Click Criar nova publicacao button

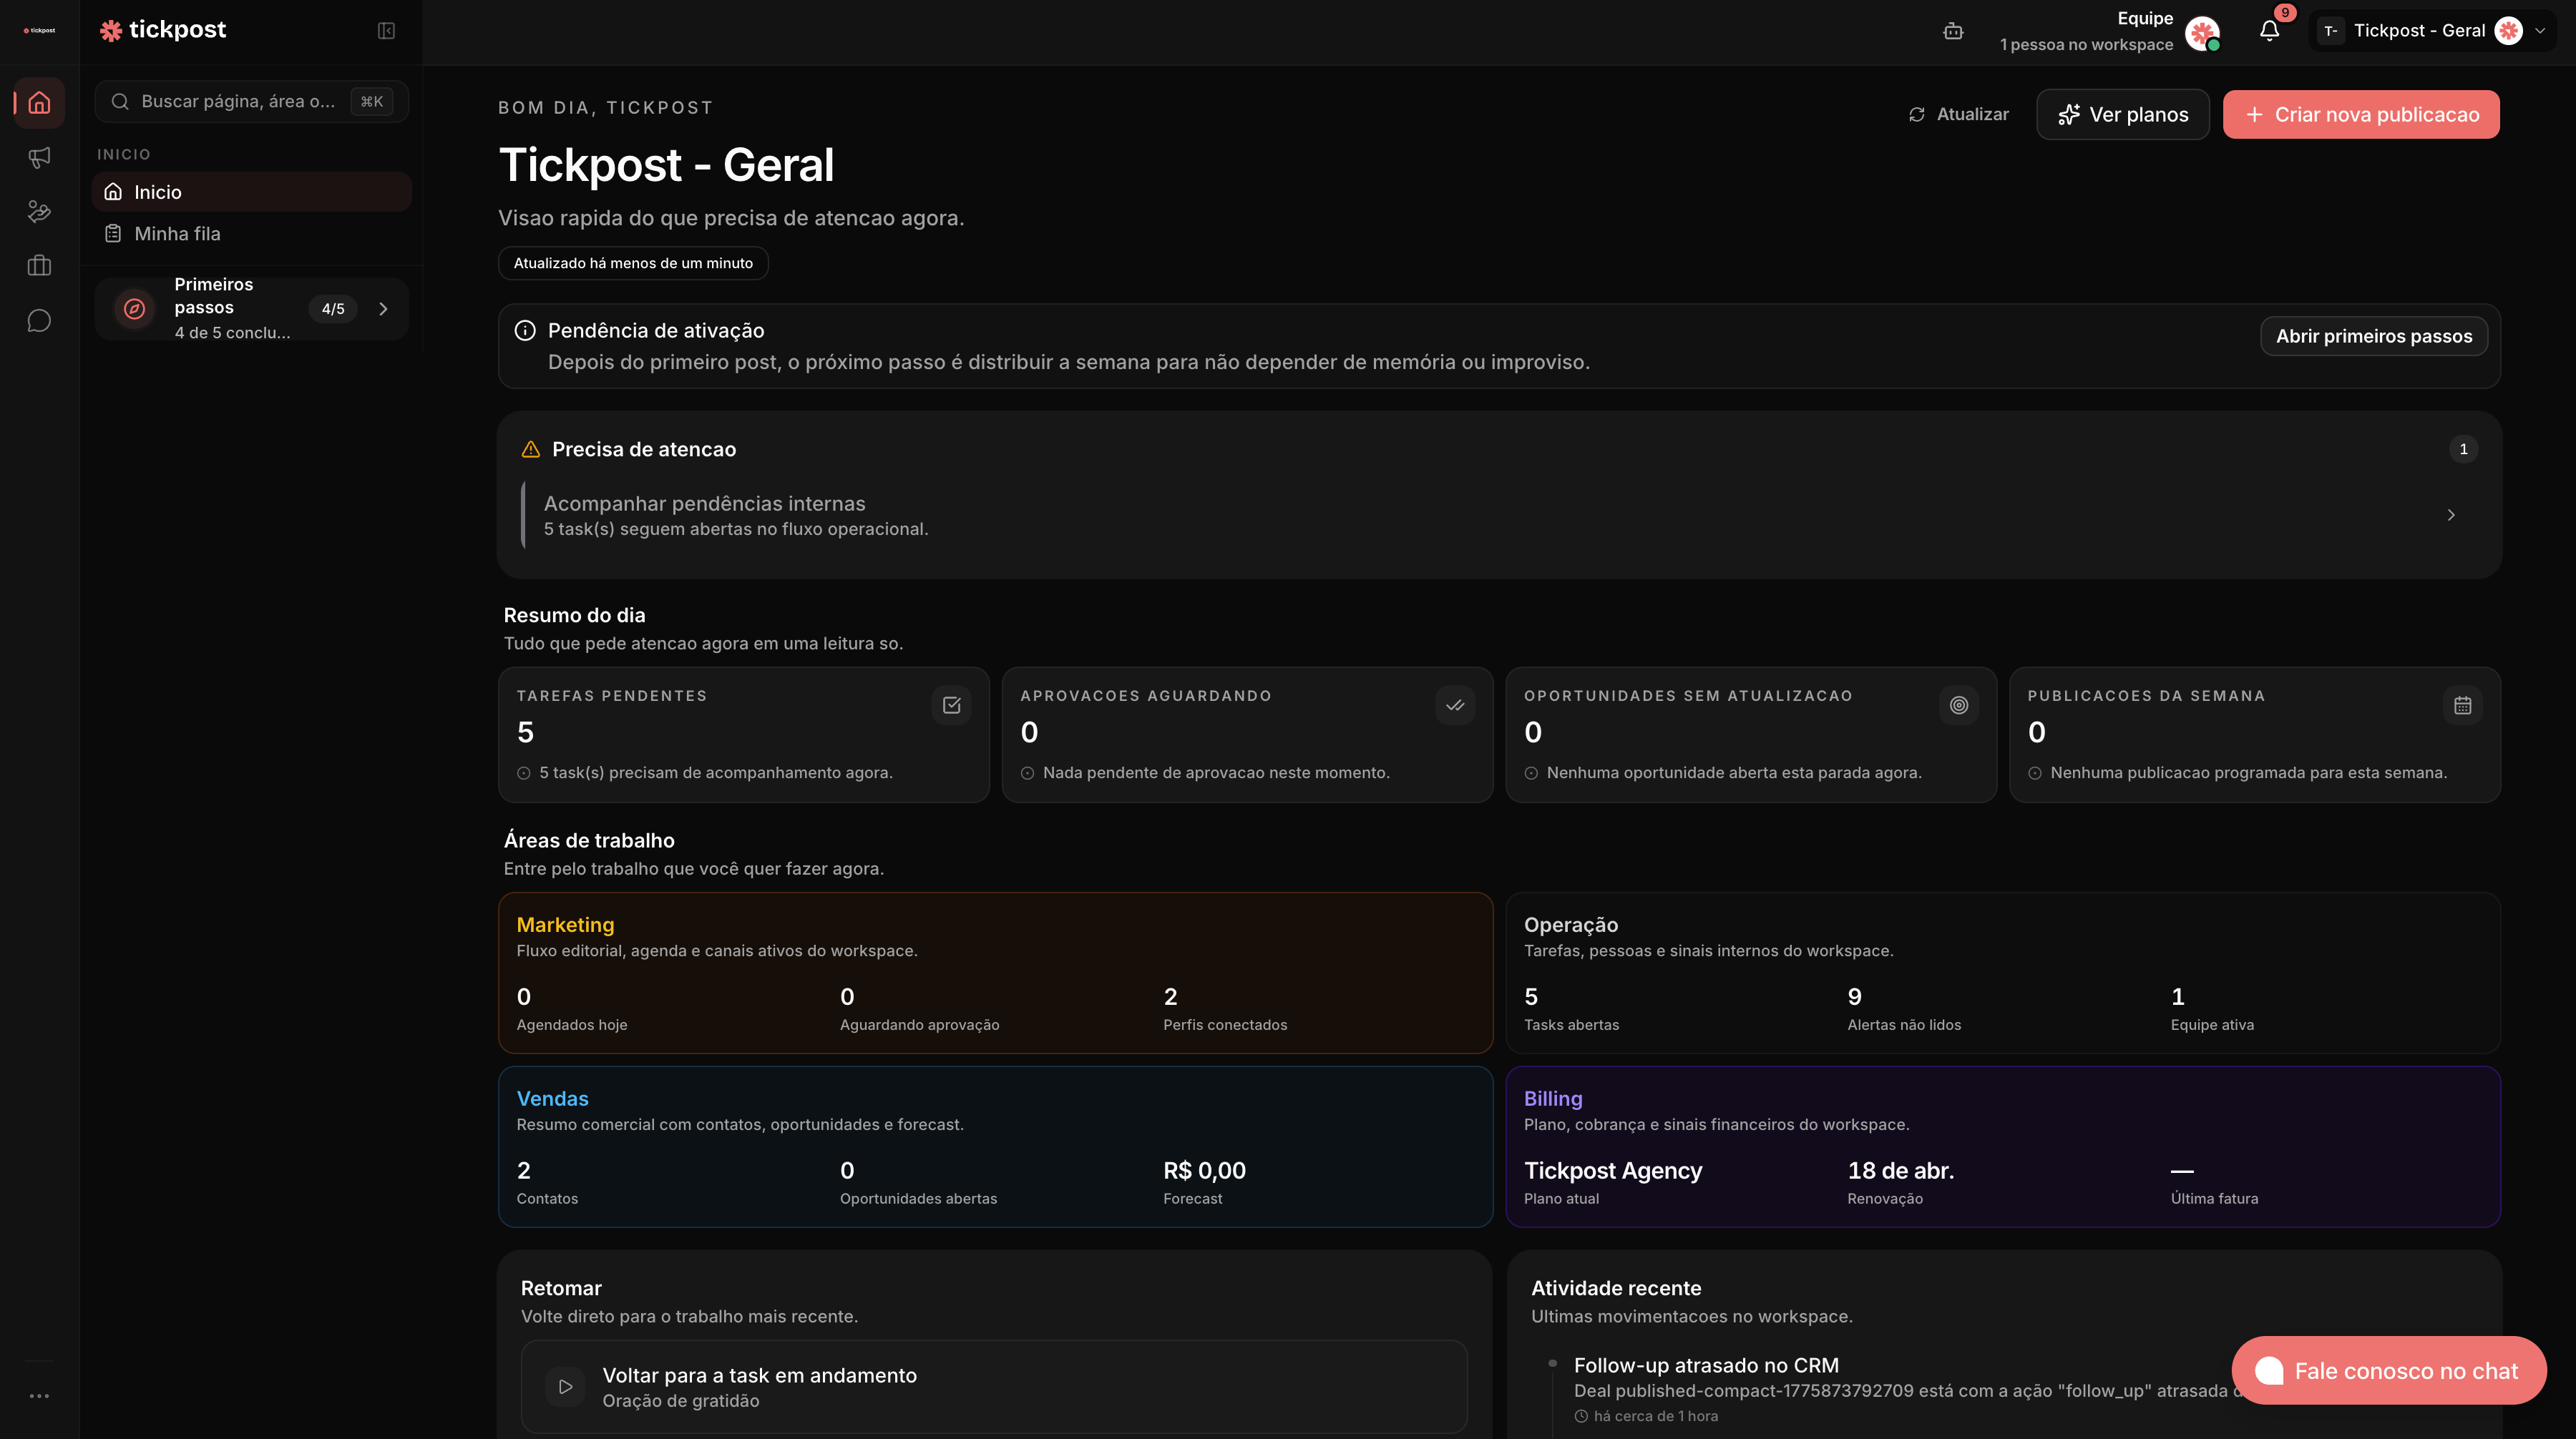2360,115
